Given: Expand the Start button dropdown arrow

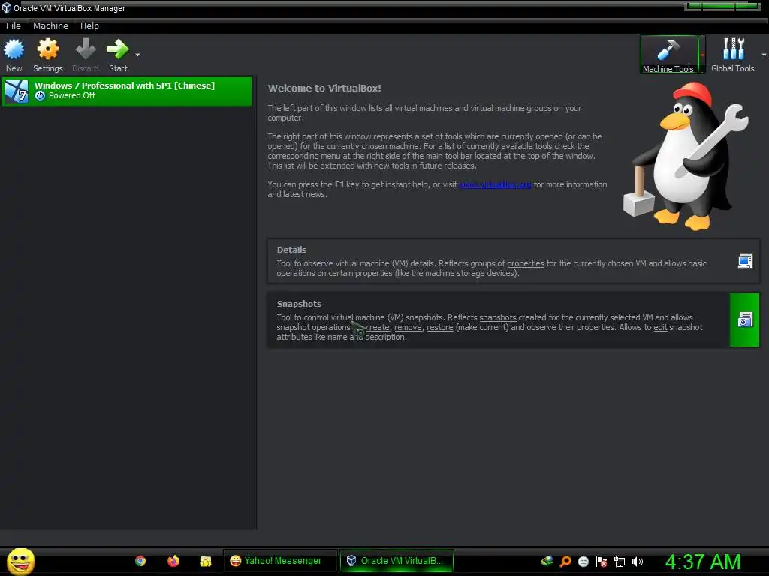Looking at the screenshot, I should 138,55.
